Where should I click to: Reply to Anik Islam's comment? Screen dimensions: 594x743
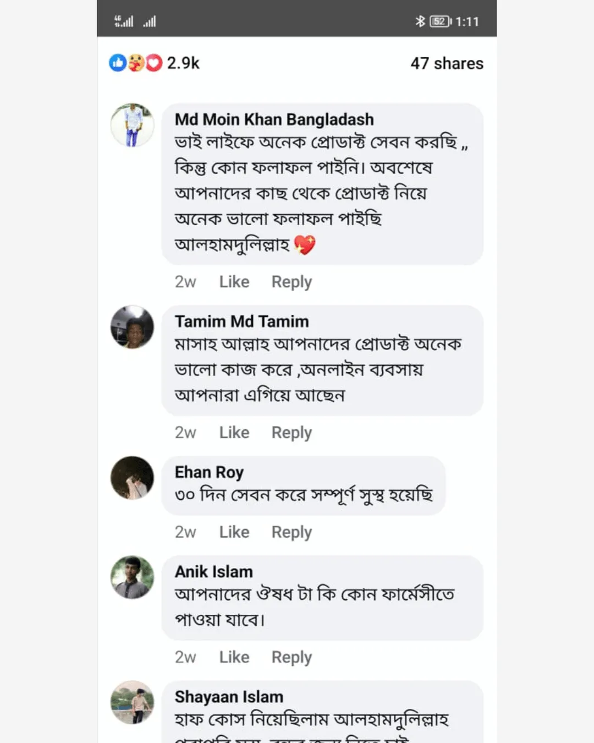tap(291, 657)
